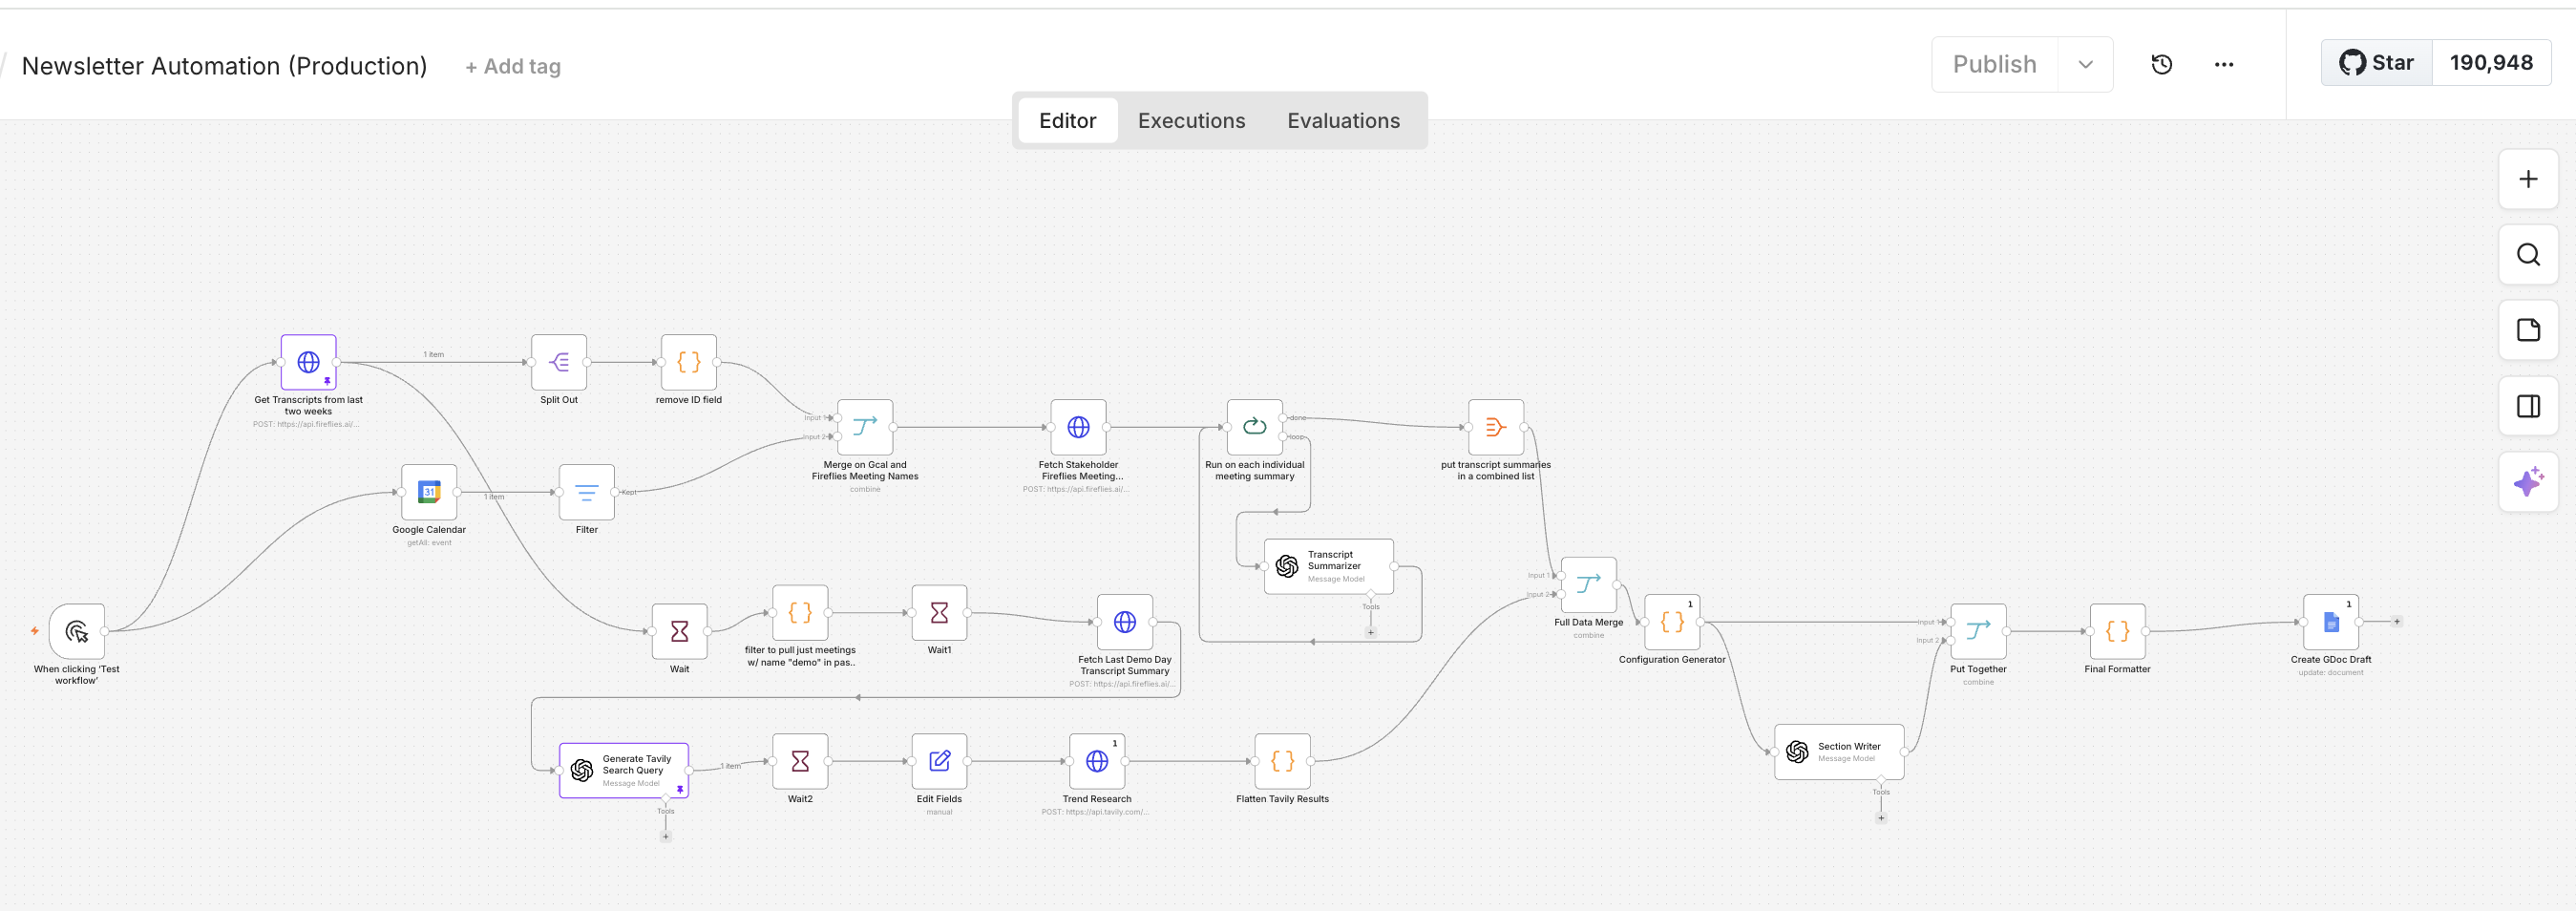Select the Google Calendar node
2576x911 pixels.
tap(429, 492)
